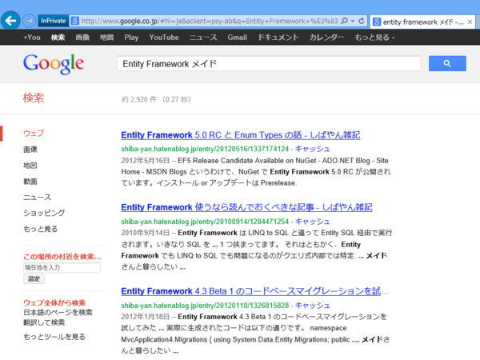Click この場所の付近を検索 heading

point(62,257)
